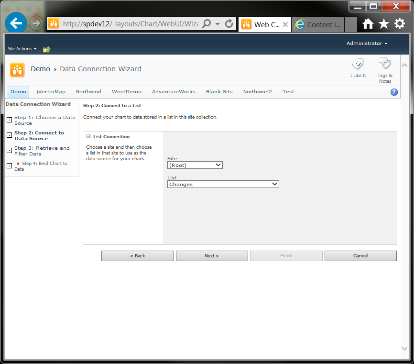
Task: Click the URL address field
Action: [131, 24]
